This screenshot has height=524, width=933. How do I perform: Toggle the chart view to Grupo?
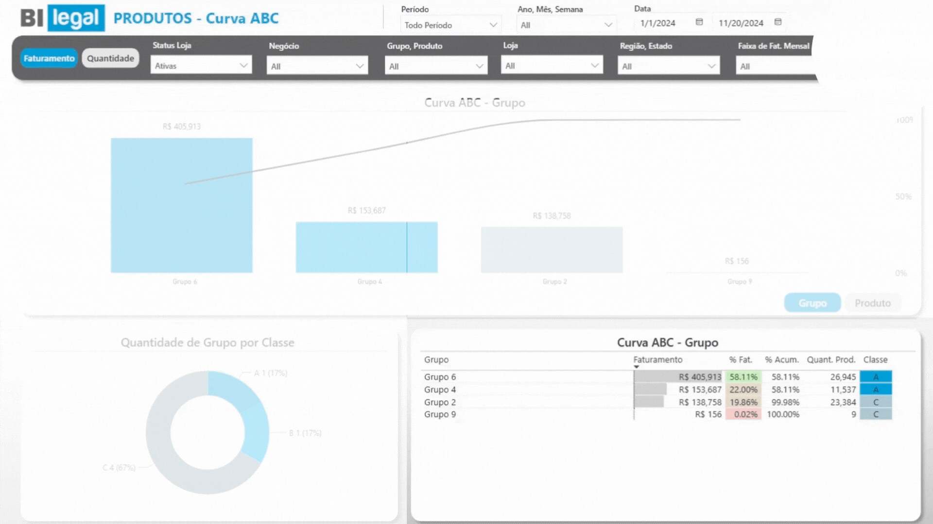812,303
